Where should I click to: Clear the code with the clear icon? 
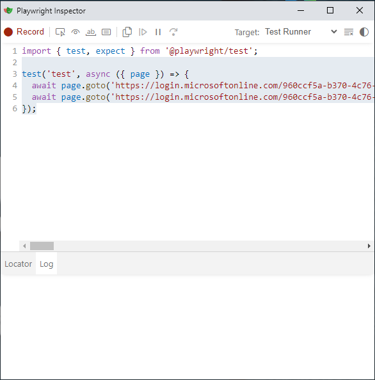tap(349, 32)
